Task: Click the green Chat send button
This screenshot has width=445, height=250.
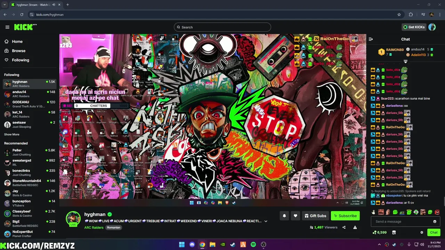Action: (x=434, y=232)
